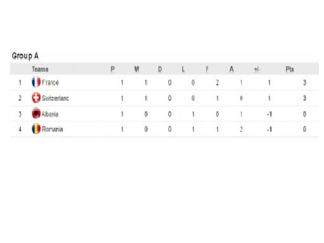The height and width of the screenshot is (243, 324).
Task: Click the W (wins) column header
Action: (x=137, y=69)
